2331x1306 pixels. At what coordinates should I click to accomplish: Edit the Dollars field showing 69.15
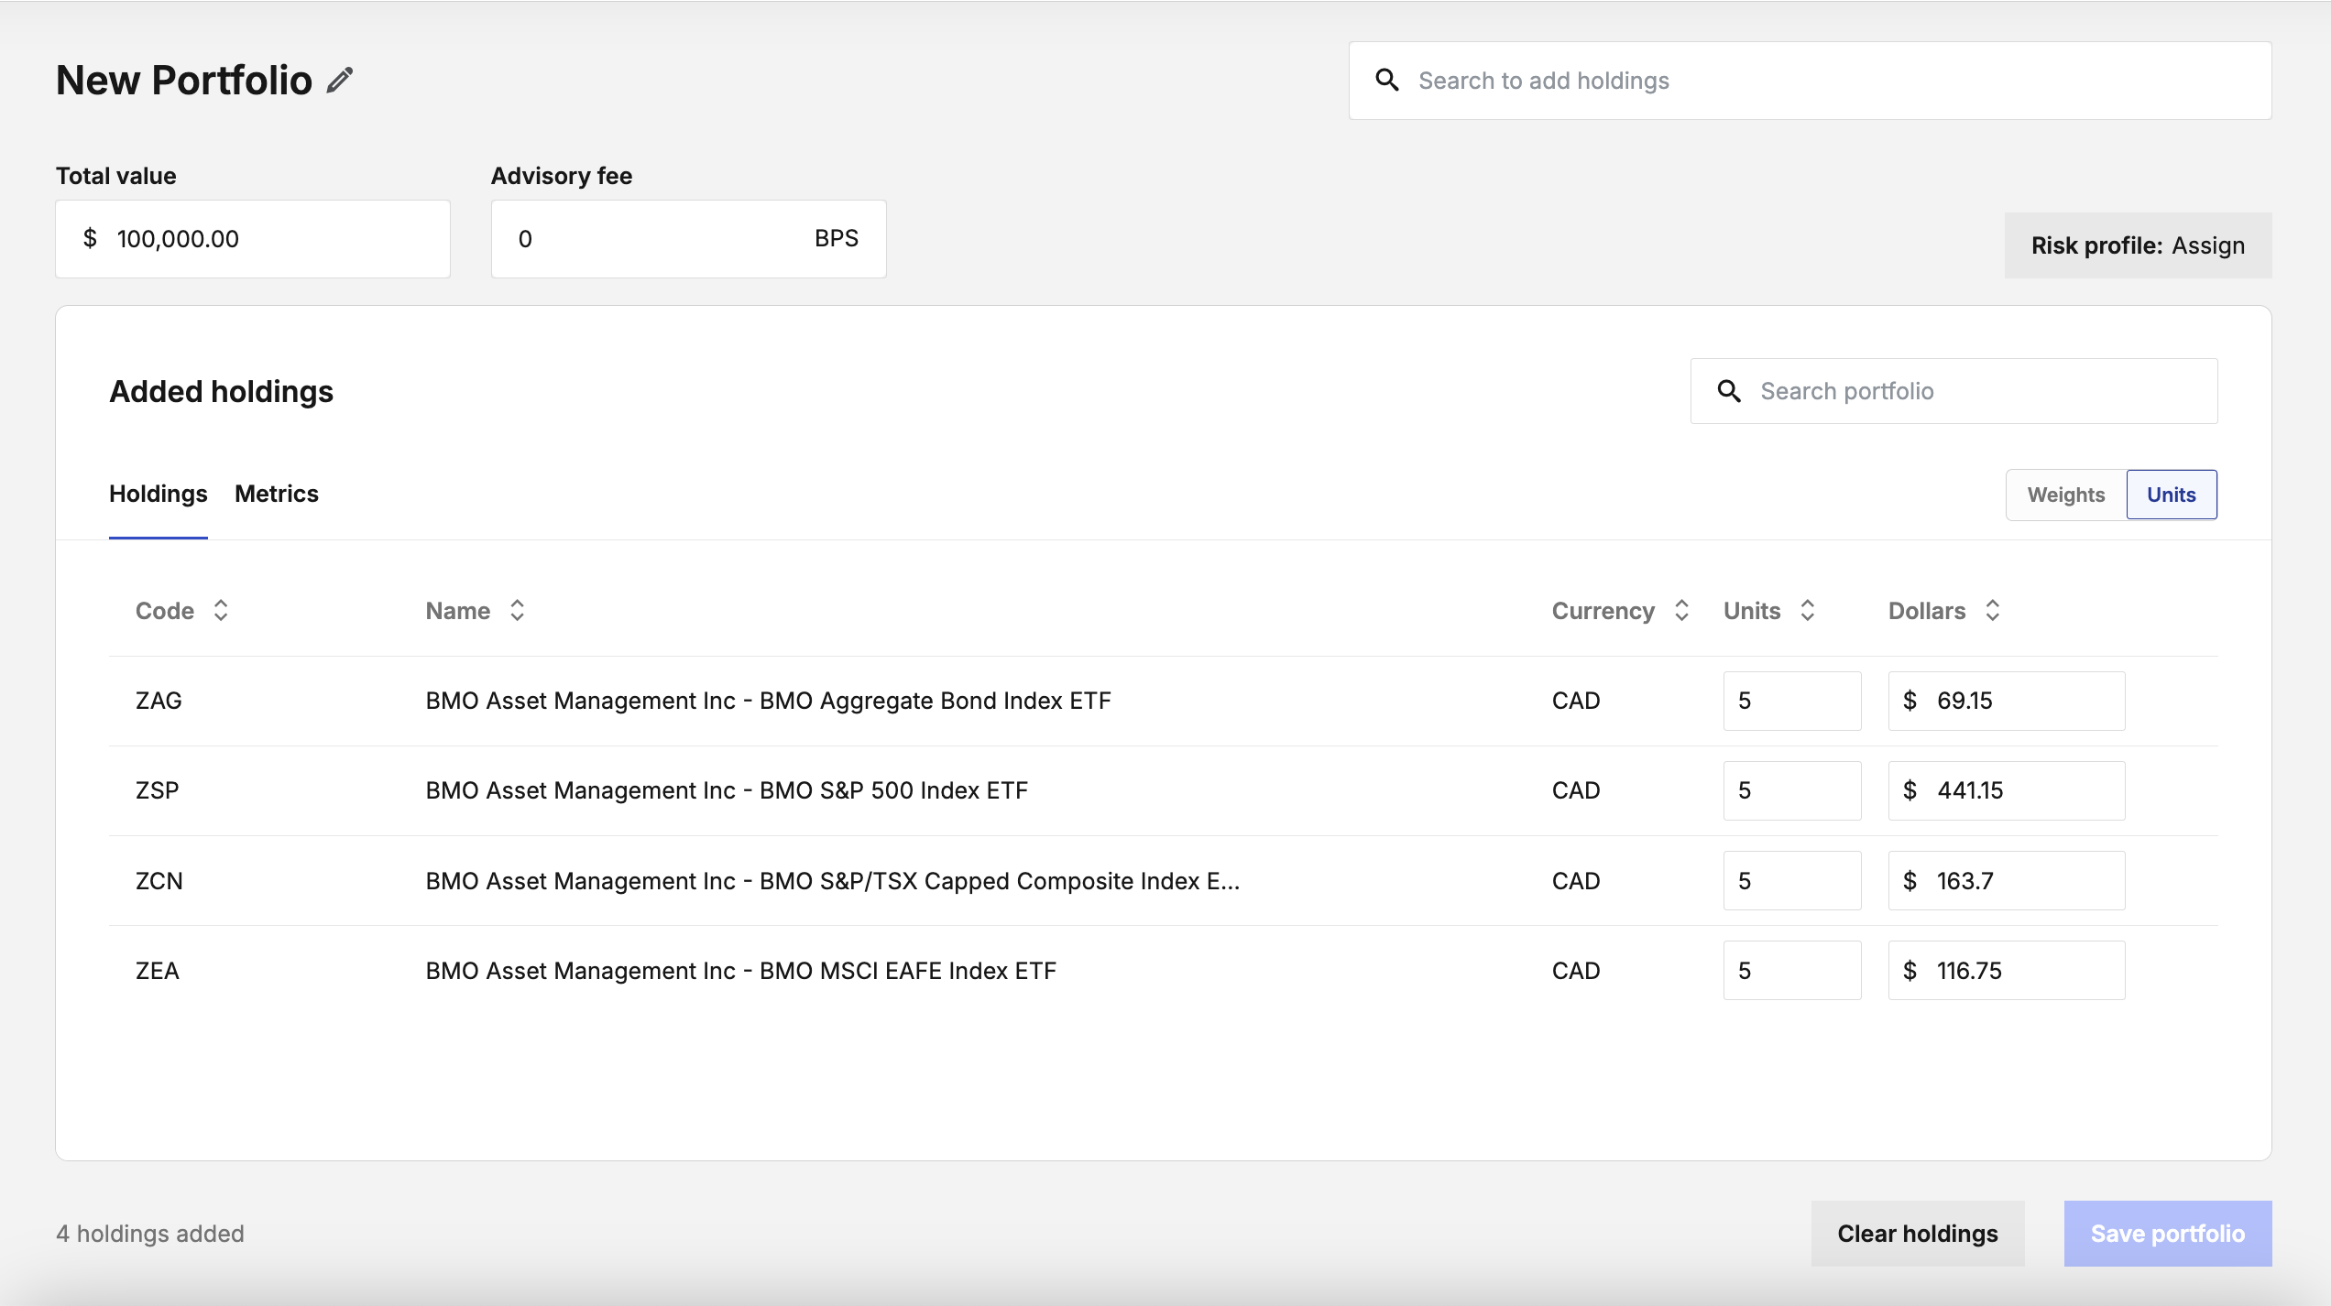(2007, 701)
